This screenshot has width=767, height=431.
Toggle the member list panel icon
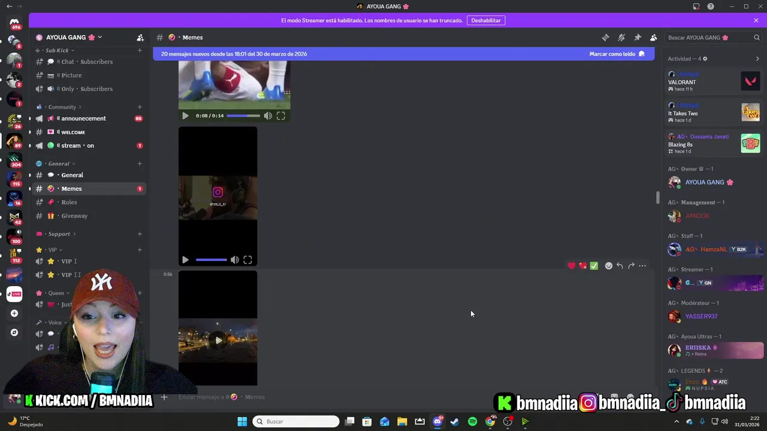(x=654, y=37)
